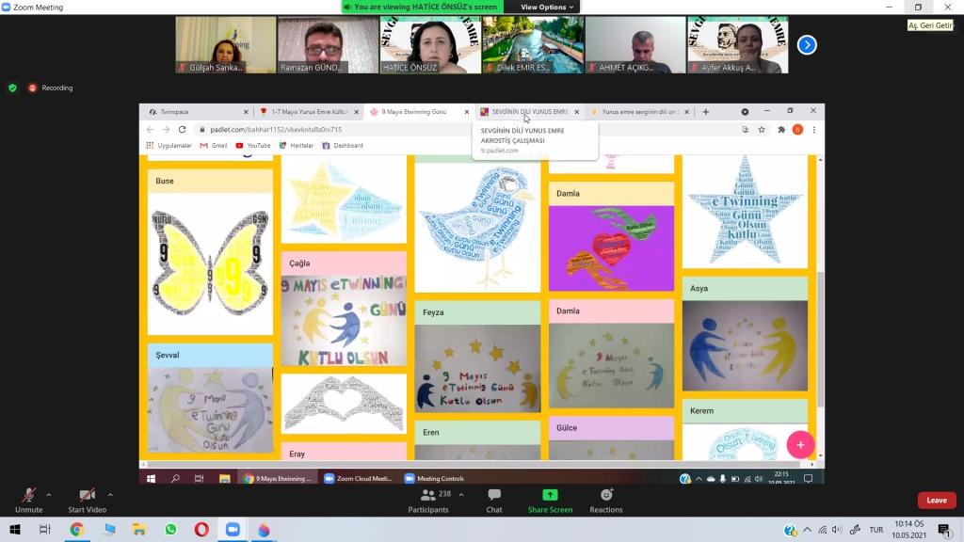Select HATİCE ÖNSÜZ's video thumbnail
Image resolution: width=964 pixels, height=542 pixels.
(x=430, y=44)
